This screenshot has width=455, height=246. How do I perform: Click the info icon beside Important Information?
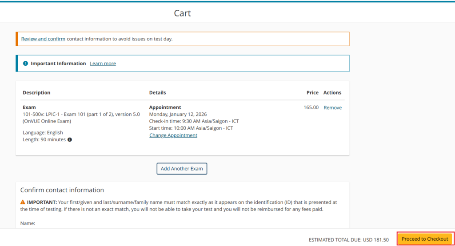[x=25, y=63]
